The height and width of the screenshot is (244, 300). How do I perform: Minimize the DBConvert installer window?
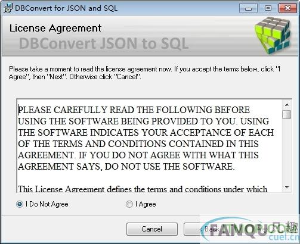click(x=248, y=8)
